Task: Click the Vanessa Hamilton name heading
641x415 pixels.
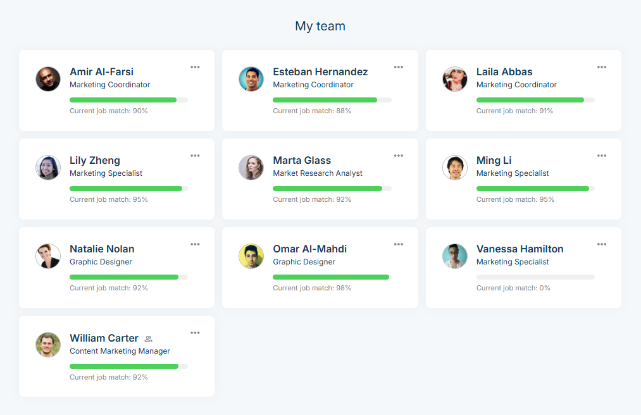Action: click(x=520, y=249)
